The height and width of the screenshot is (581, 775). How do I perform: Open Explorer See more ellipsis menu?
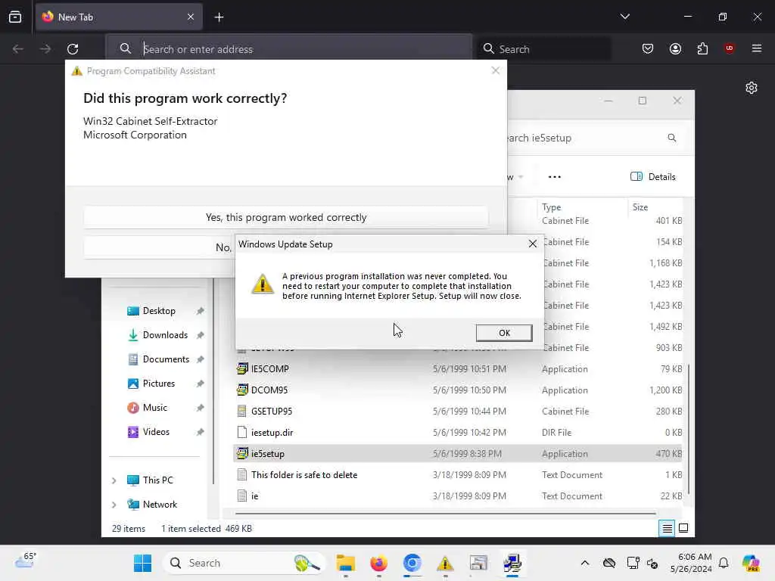(x=555, y=177)
